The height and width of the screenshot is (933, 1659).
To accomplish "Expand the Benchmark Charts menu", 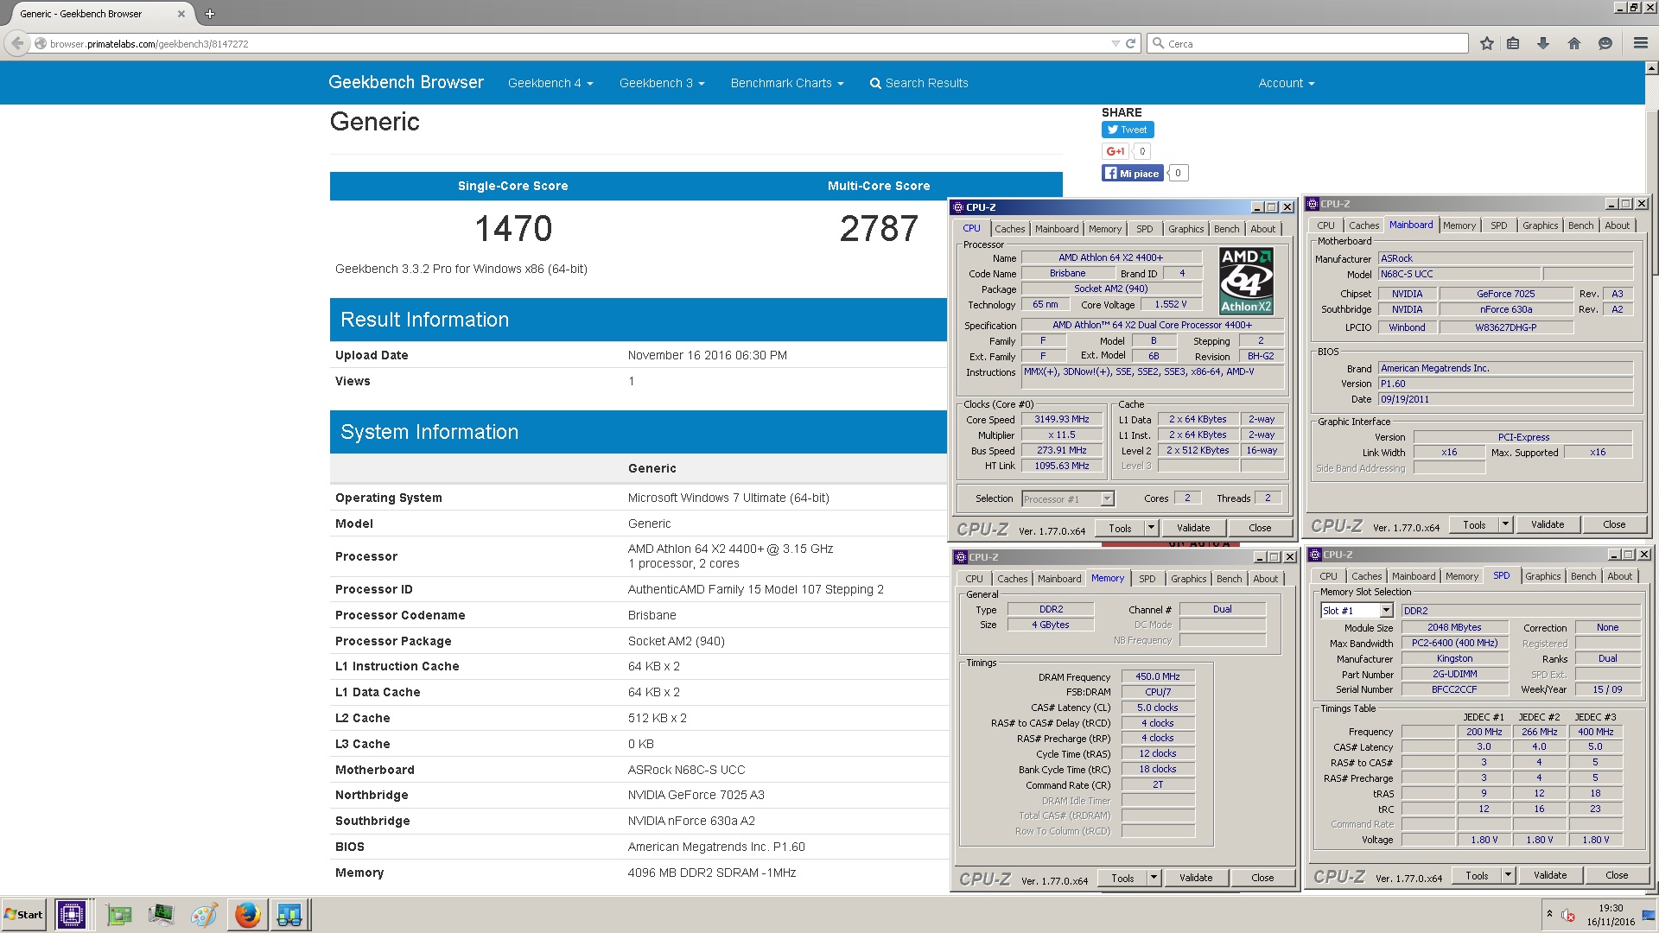I will [787, 83].
